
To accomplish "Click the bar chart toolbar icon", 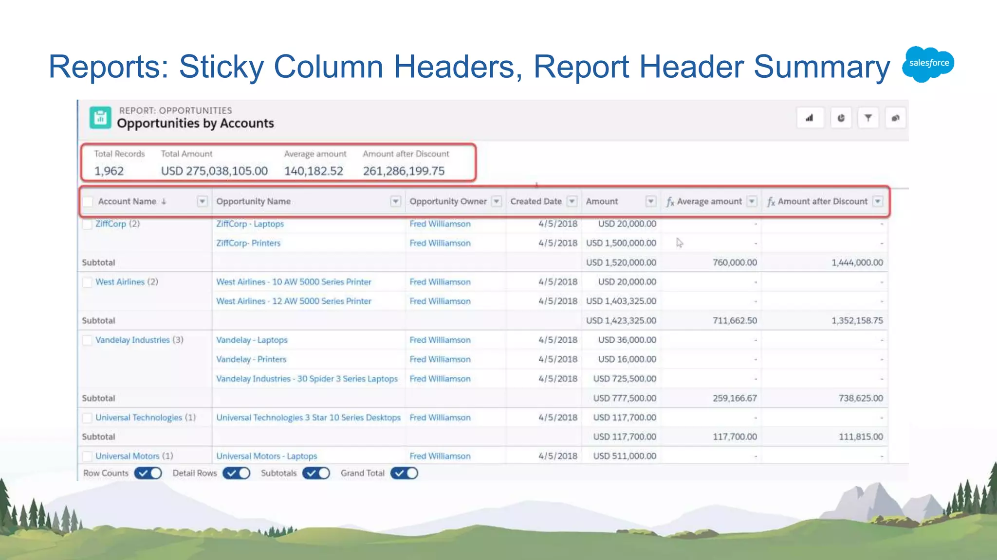I will tap(810, 118).
